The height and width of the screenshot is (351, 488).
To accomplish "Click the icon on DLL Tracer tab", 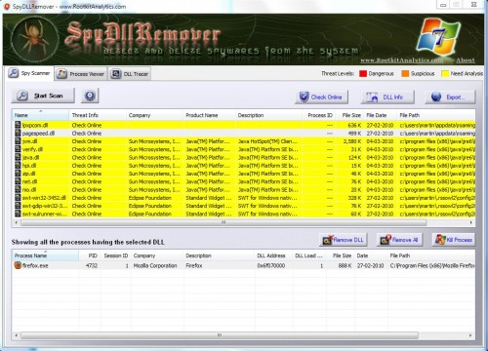I will pyautogui.click(x=115, y=74).
